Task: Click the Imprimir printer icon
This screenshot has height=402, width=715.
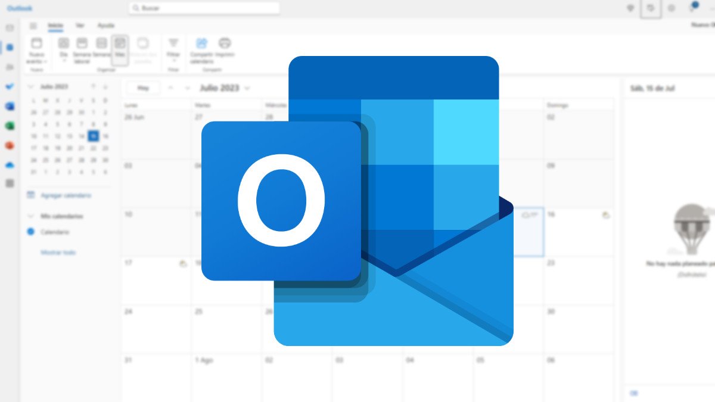Action: tap(225, 43)
